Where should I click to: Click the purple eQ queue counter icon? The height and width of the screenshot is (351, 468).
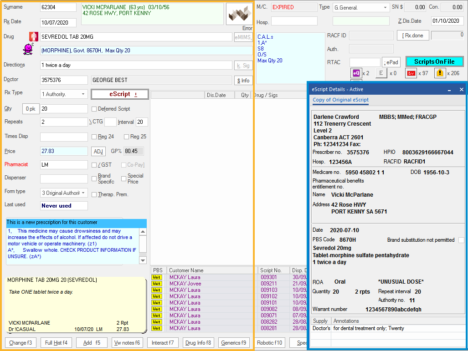(x=356, y=73)
